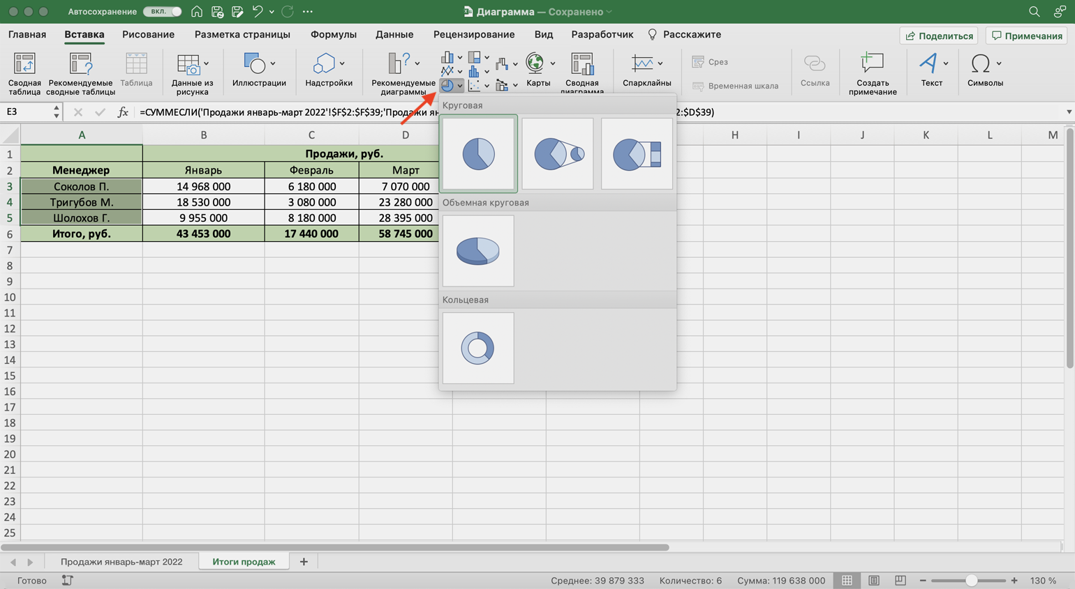The width and height of the screenshot is (1075, 589).
Task: Pick the bar-of-pie chart option
Action: [x=637, y=154]
